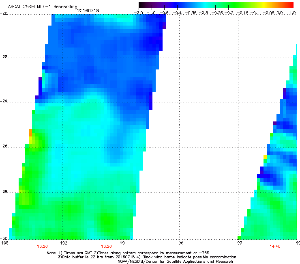Click the "Times are GMT" note line
This screenshot has height=264, width=300.
128,253
